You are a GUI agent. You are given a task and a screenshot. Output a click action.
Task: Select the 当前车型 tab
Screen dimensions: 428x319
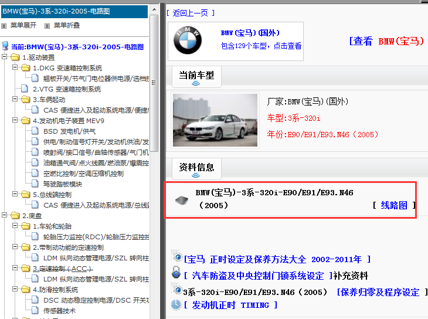tap(196, 76)
